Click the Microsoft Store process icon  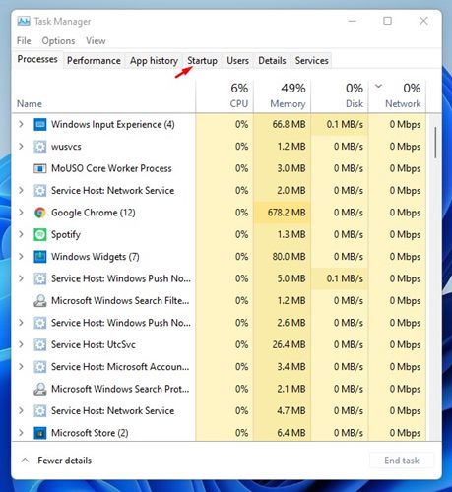coord(40,433)
